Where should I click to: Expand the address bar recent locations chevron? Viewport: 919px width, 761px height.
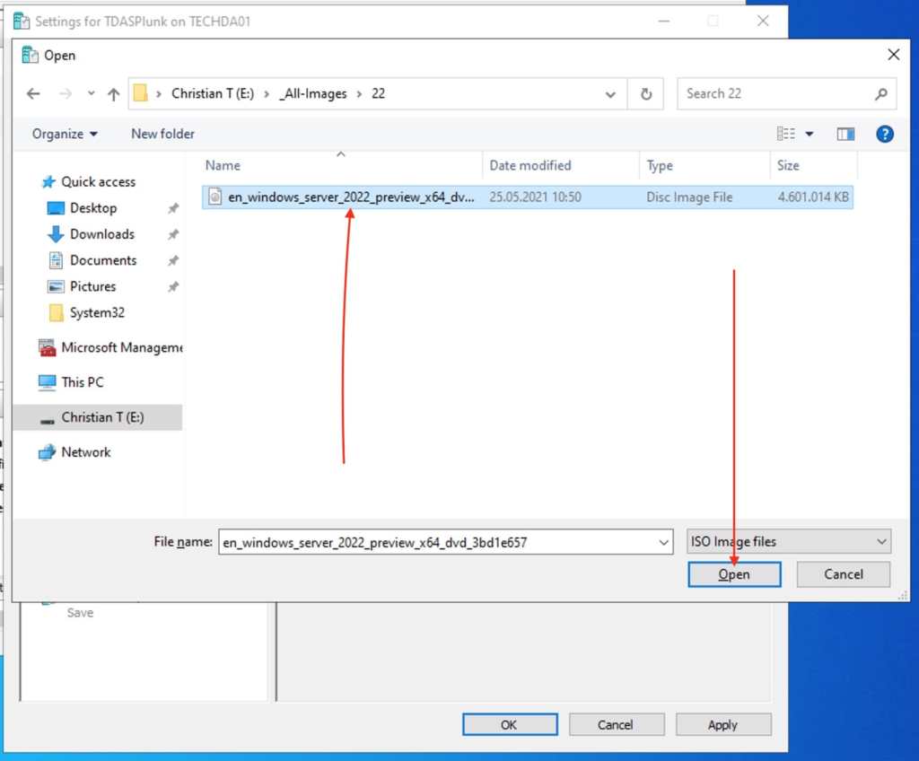(x=610, y=93)
